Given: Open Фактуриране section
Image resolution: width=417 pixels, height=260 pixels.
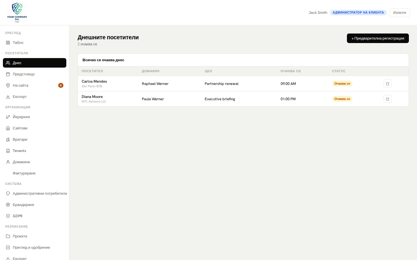Looking at the screenshot, I should pyautogui.click(x=24, y=173).
